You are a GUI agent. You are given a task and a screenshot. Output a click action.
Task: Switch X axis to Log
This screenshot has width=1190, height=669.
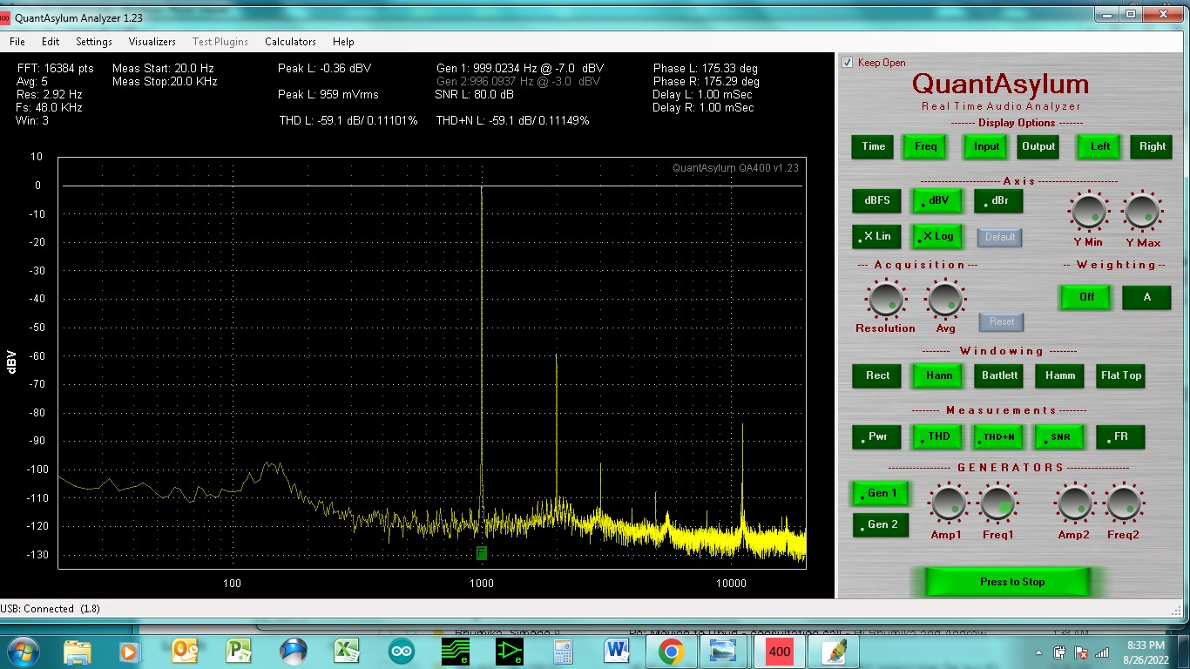tap(937, 236)
